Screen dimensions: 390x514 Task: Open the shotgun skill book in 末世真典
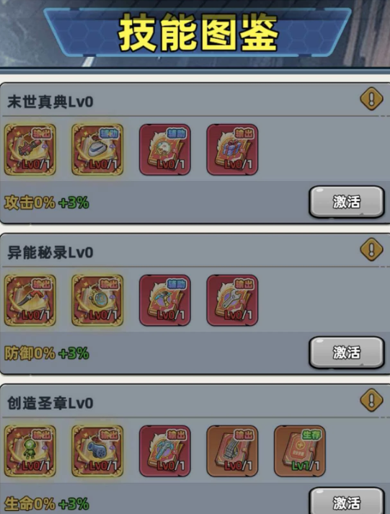point(30,149)
